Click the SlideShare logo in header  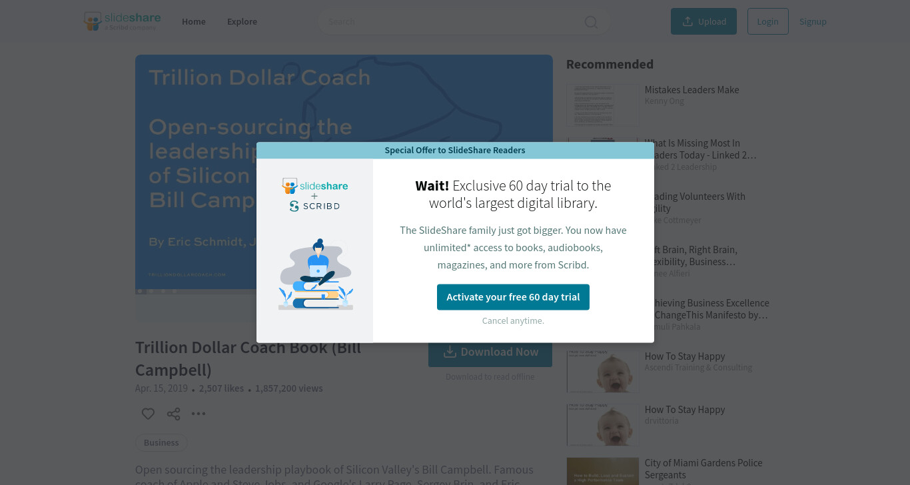[x=123, y=21]
